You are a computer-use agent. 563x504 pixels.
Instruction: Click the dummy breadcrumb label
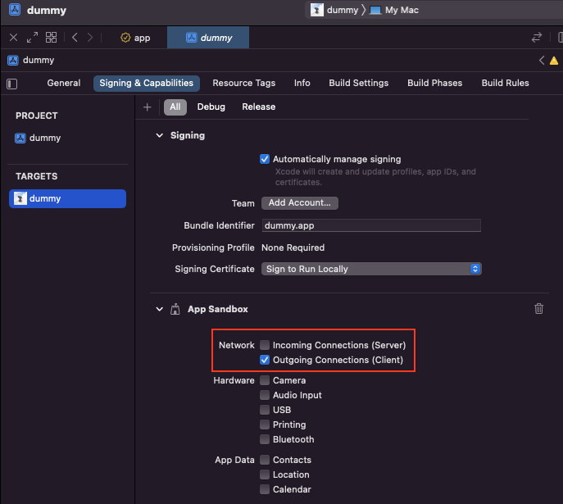tap(39, 60)
